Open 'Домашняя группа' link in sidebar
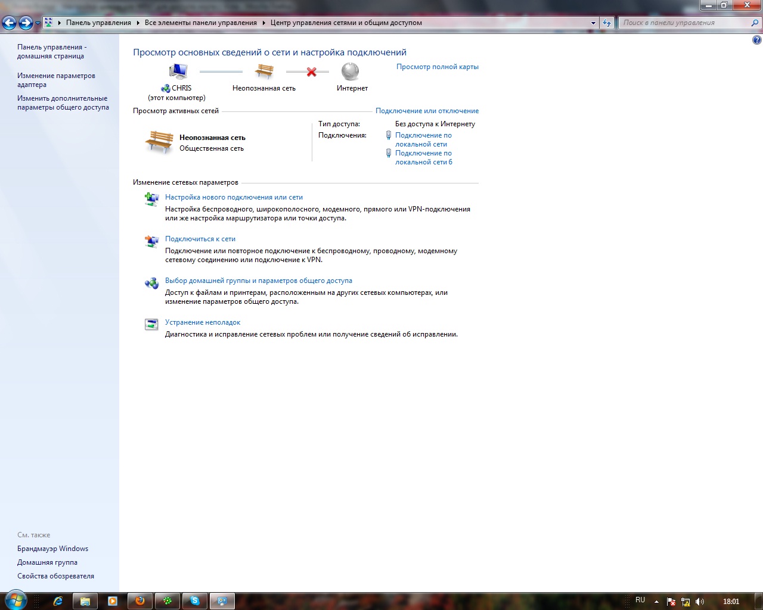Image resolution: width=763 pixels, height=610 pixels. (x=47, y=562)
